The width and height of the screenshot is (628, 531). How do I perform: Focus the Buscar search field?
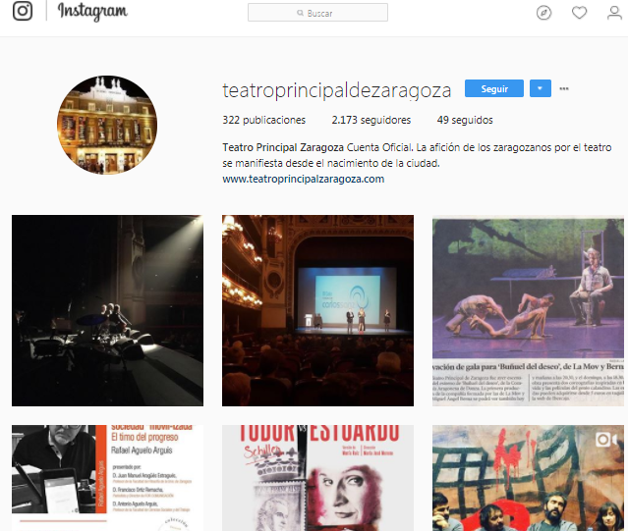(x=317, y=13)
